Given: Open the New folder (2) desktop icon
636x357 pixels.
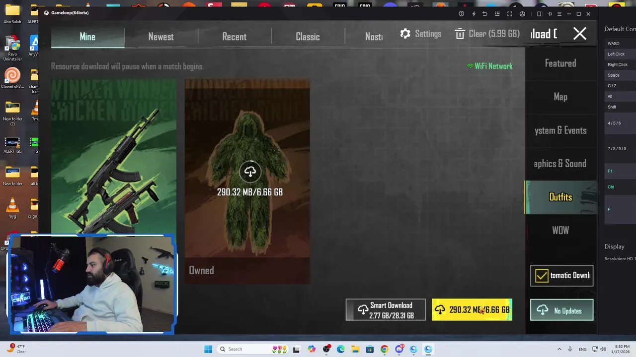Looking at the screenshot, I should click(x=12, y=113).
